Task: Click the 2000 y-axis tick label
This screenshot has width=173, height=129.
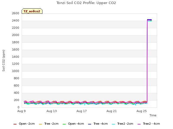Action: coord(16,35)
